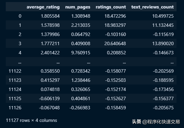This screenshot has height=128, width=184.
Task: Select row index 11126
Action: point(15,108)
